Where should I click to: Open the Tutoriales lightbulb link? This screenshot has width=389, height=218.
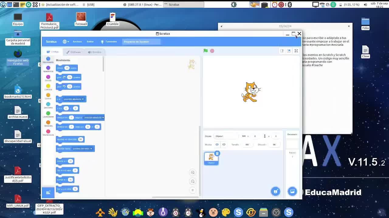point(109,41)
